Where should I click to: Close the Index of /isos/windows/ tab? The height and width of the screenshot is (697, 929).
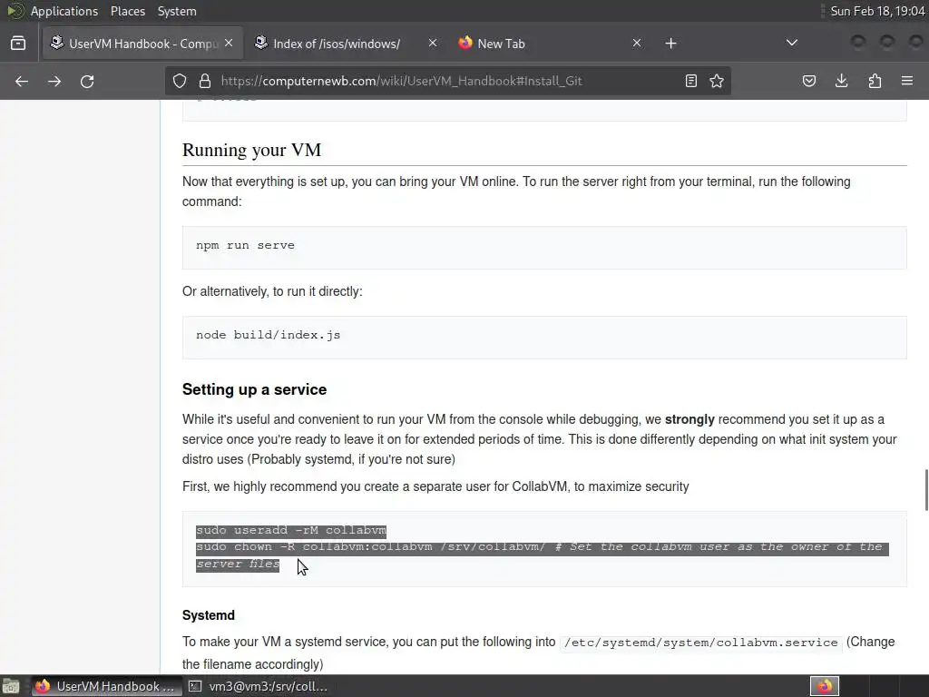click(433, 44)
